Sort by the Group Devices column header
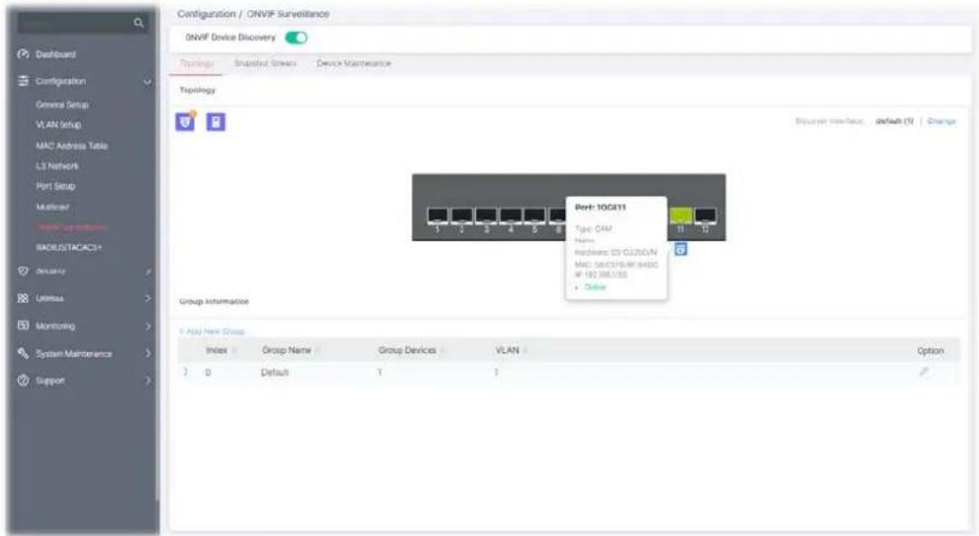979x536 pixels. click(408, 350)
